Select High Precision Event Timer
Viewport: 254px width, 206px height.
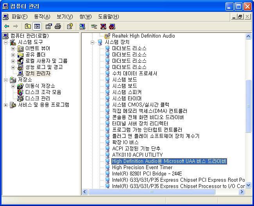pos(142,167)
